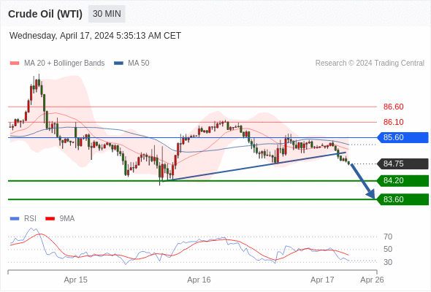
Task: Click the RSI 50 level label
Action: tap(388, 250)
